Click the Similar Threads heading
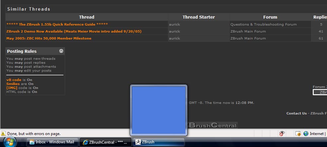This screenshot has width=327, height=147. click(x=29, y=9)
